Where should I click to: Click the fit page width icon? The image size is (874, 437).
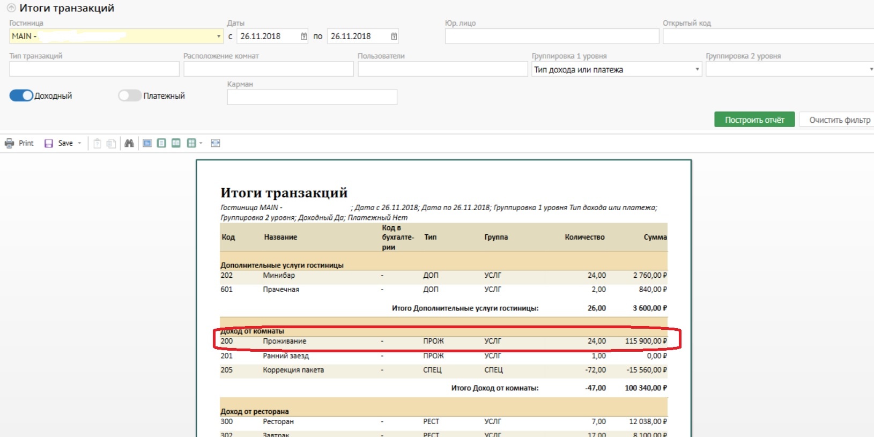tap(216, 143)
